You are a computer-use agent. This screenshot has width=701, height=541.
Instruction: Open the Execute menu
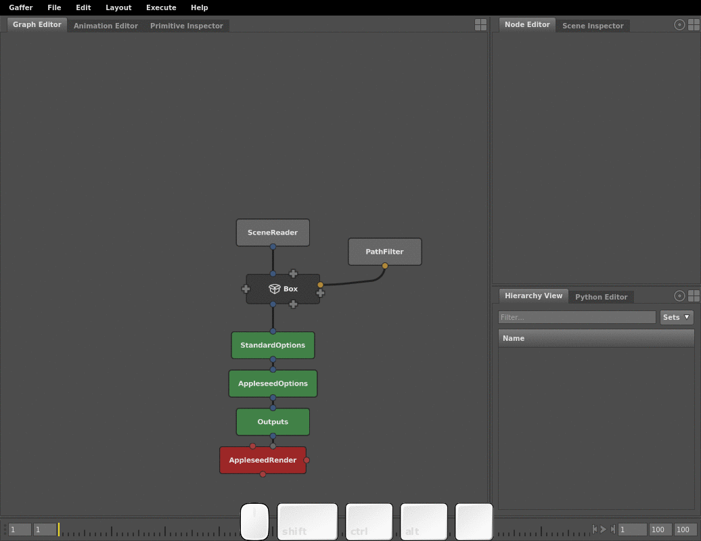[161, 7]
